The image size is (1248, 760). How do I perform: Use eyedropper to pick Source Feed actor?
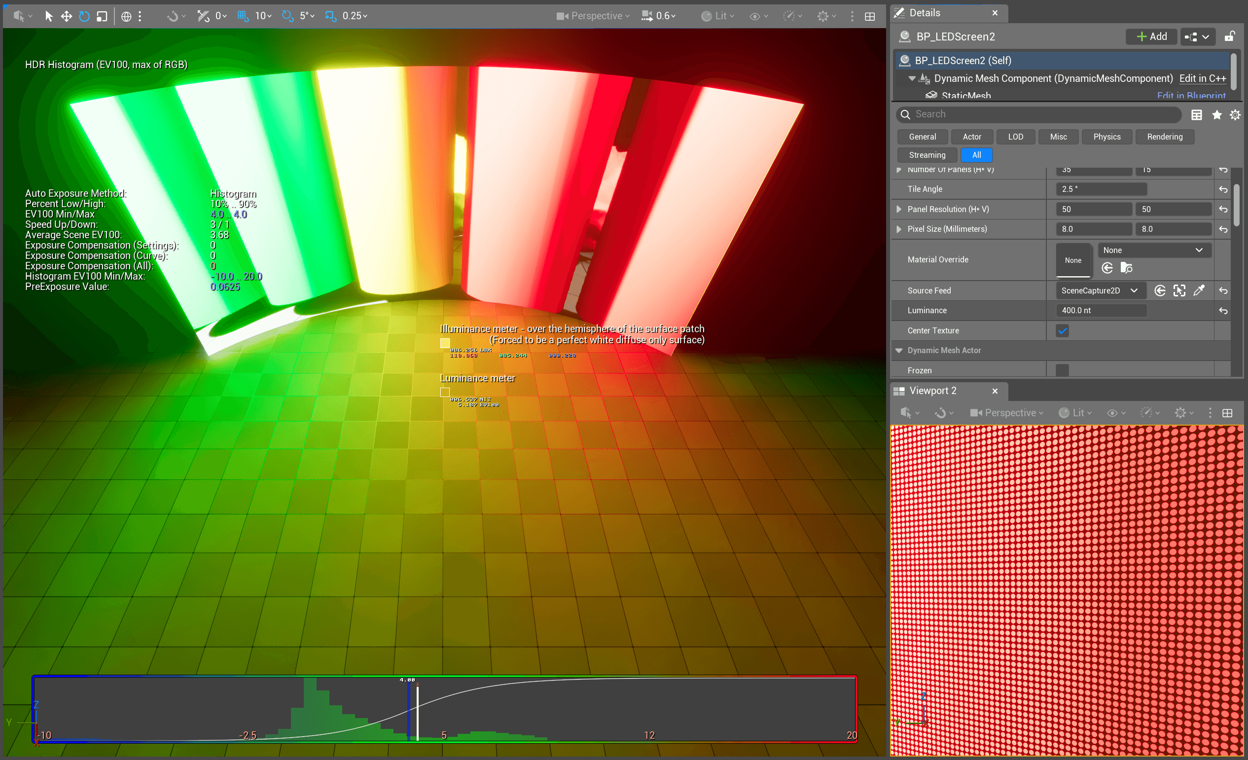[x=1198, y=290]
